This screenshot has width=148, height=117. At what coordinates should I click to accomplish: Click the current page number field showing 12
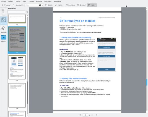click(85, 115)
